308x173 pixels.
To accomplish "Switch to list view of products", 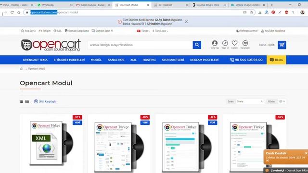I will pyautogui.click(x=27, y=101).
